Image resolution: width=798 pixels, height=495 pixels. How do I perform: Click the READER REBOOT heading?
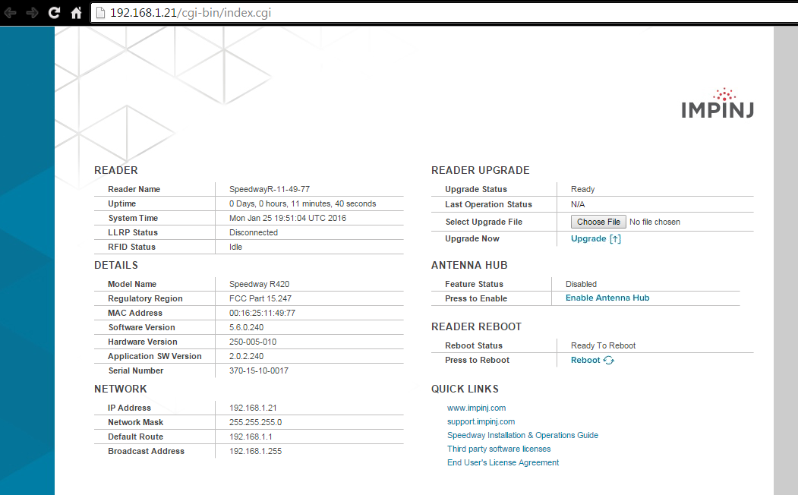[x=476, y=326]
